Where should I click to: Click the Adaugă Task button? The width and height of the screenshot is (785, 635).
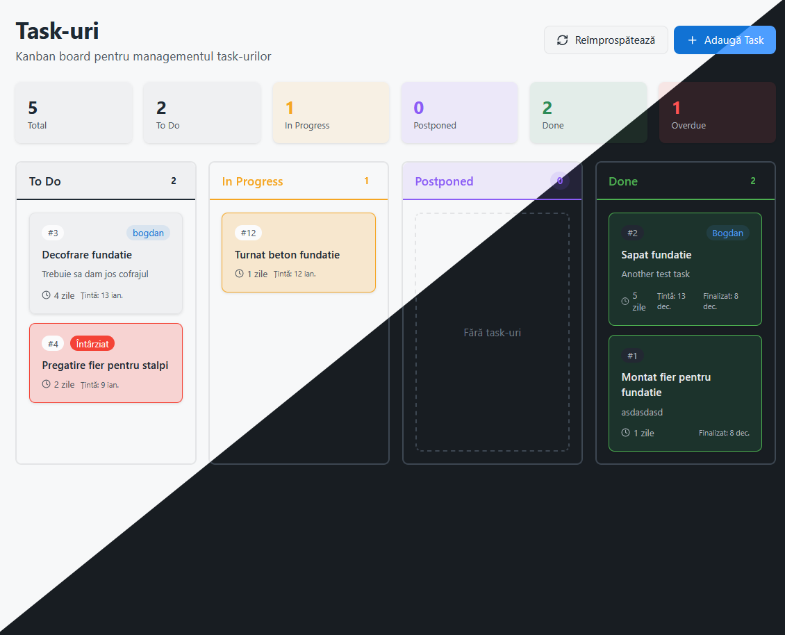[x=725, y=40]
